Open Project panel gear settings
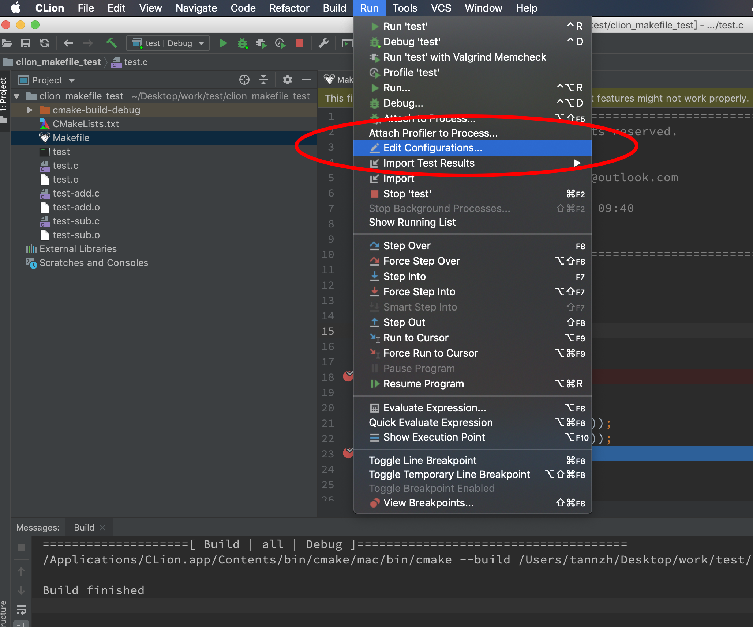Viewport: 753px width, 627px height. click(x=287, y=80)
